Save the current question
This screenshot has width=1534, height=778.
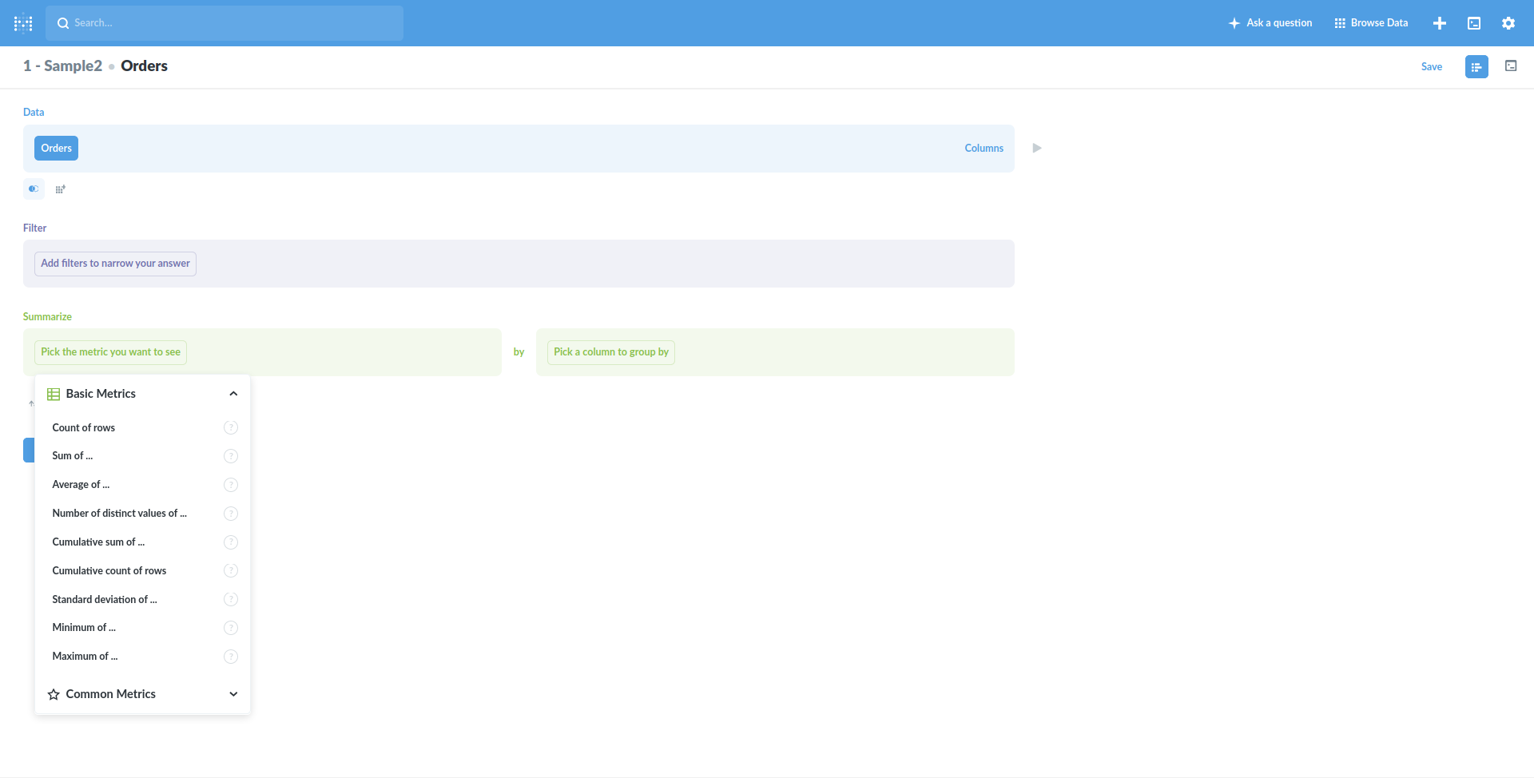coord(1432,66)
